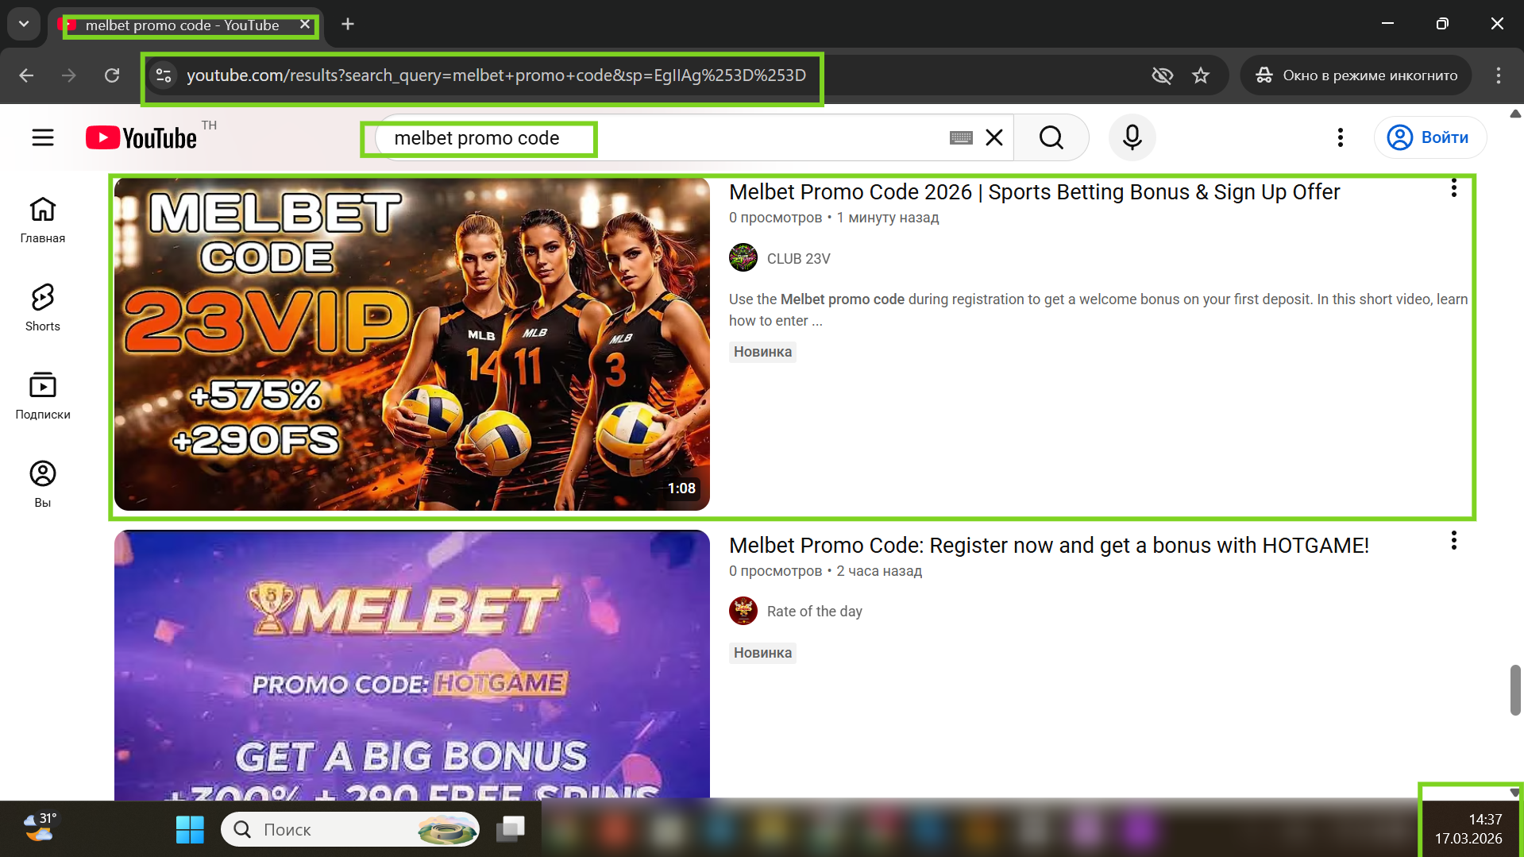The image size is (1524, 857).
Task: Click the '1 минуту назад' upload time
Action: [888, 218]
